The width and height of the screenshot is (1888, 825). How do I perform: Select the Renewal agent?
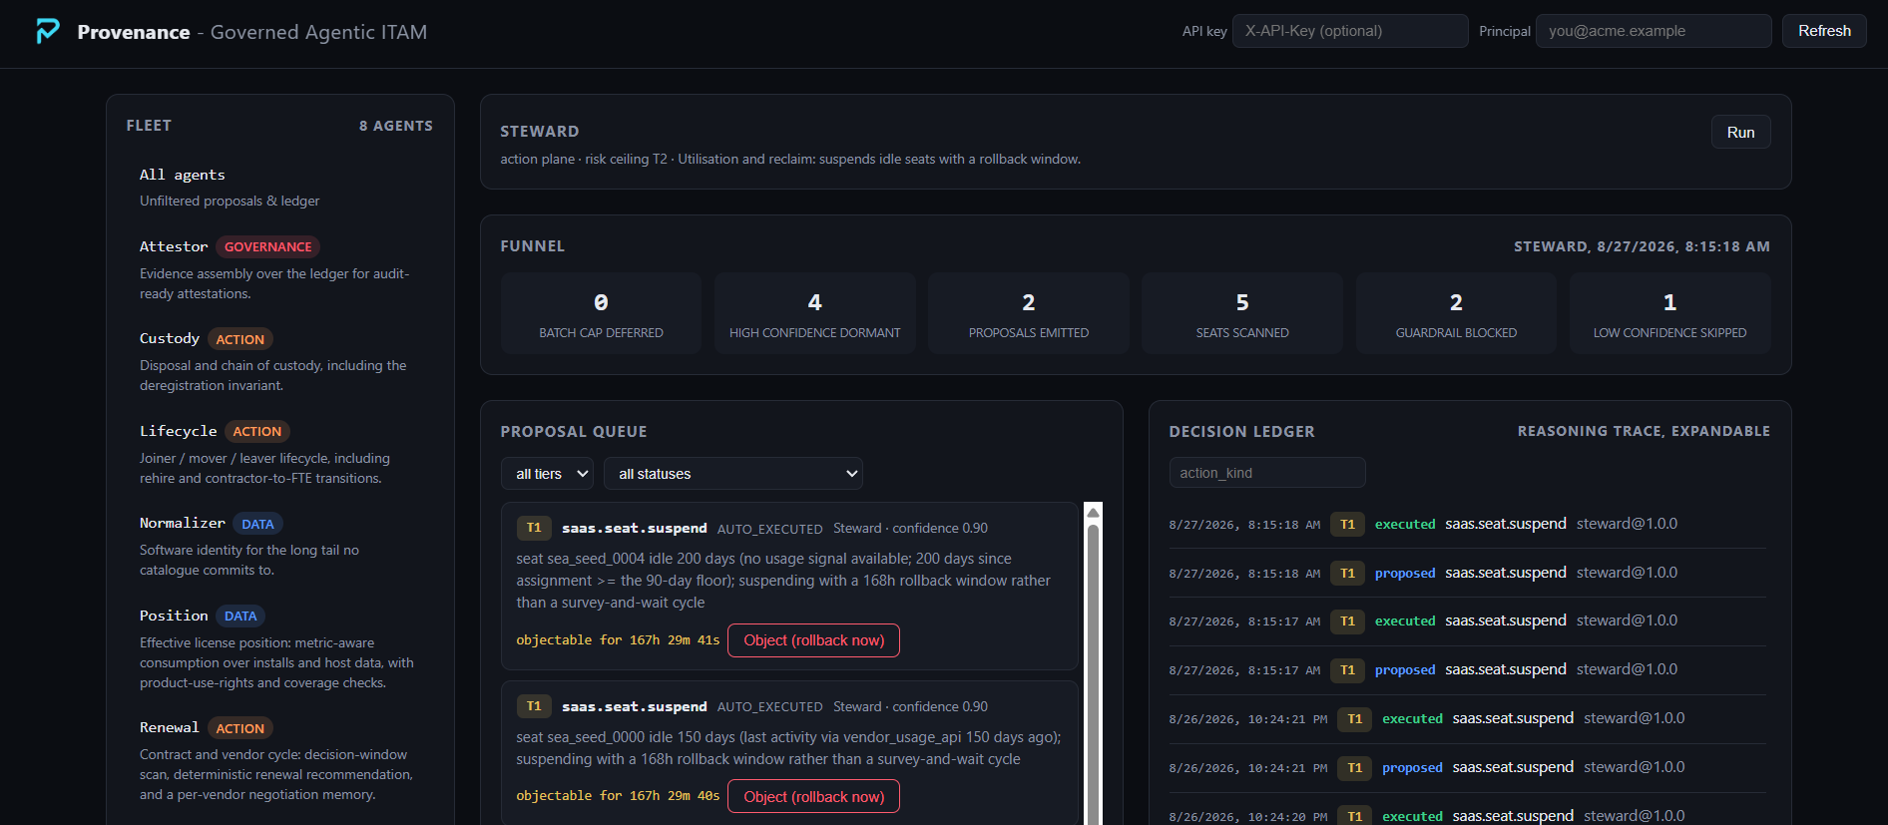(279, 760)
